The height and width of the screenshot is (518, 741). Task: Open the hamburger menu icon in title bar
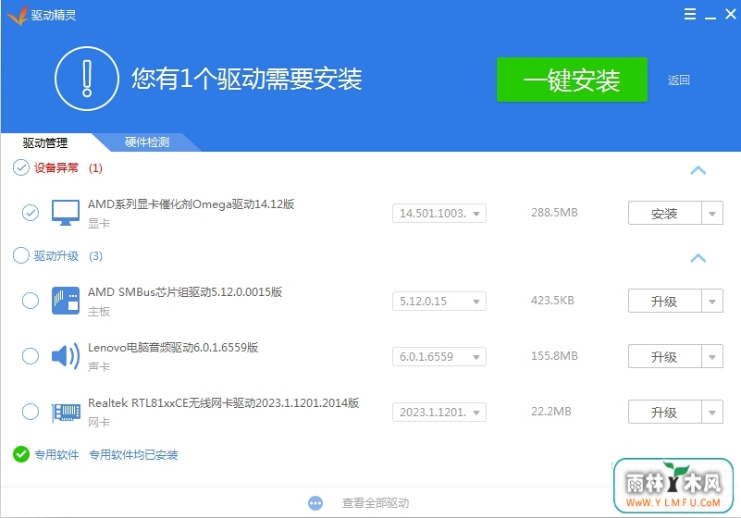tap(689, 14)
